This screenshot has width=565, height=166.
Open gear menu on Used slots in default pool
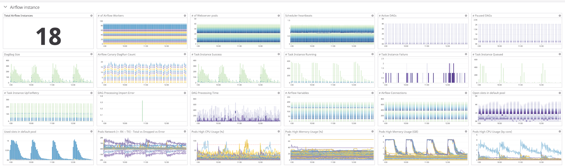click(91, 131)
